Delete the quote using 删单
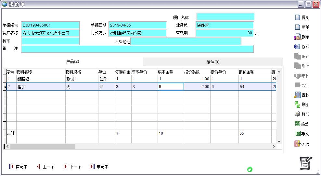 (297, 37)
